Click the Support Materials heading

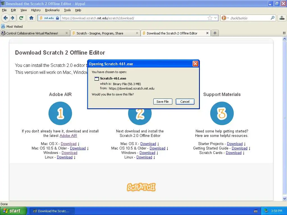click(x=222, y=94)
